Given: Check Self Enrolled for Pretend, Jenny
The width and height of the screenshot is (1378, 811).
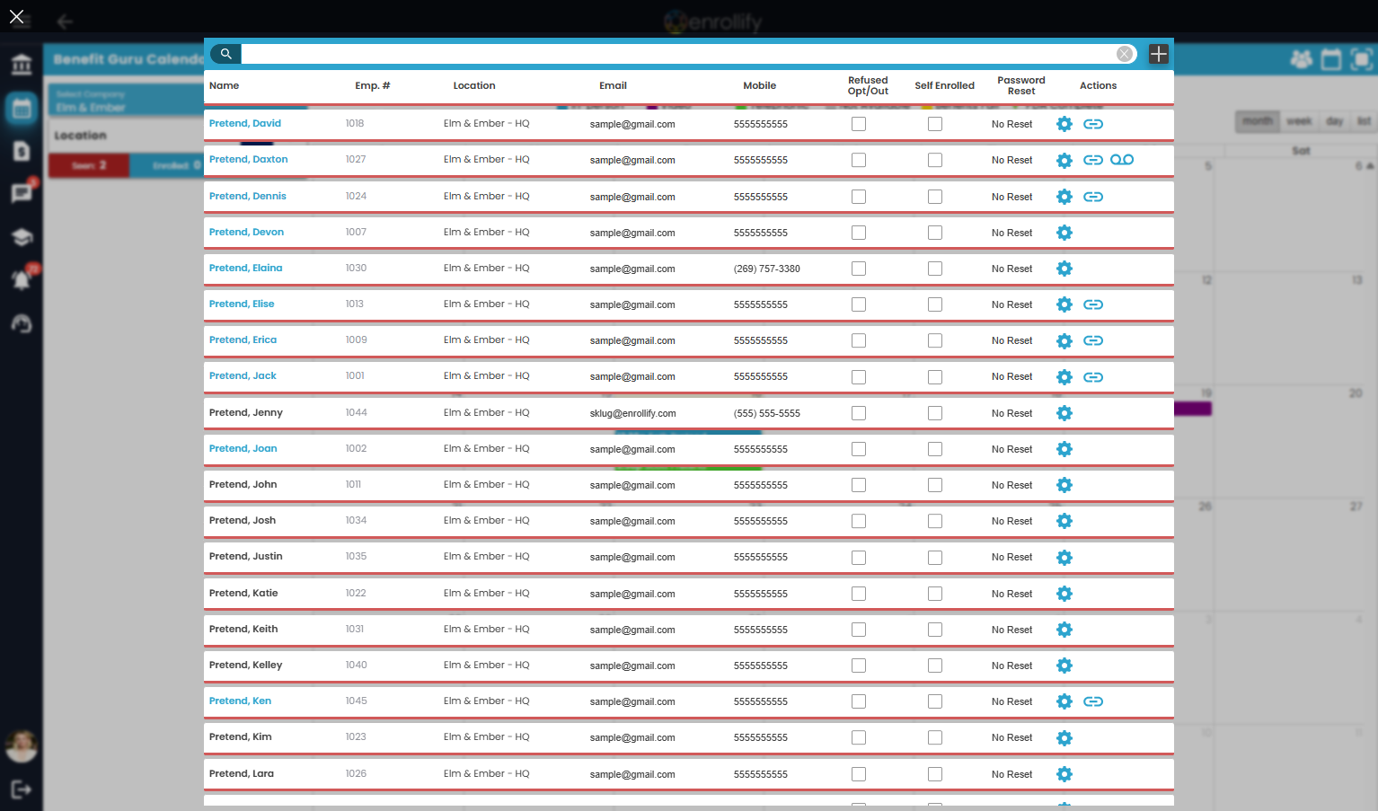Looking at the screenshot, I should pyautogui.click(x=935, y=413).
